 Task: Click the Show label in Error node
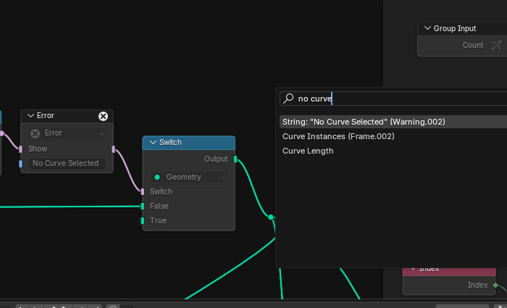click(x=38, y=149)
